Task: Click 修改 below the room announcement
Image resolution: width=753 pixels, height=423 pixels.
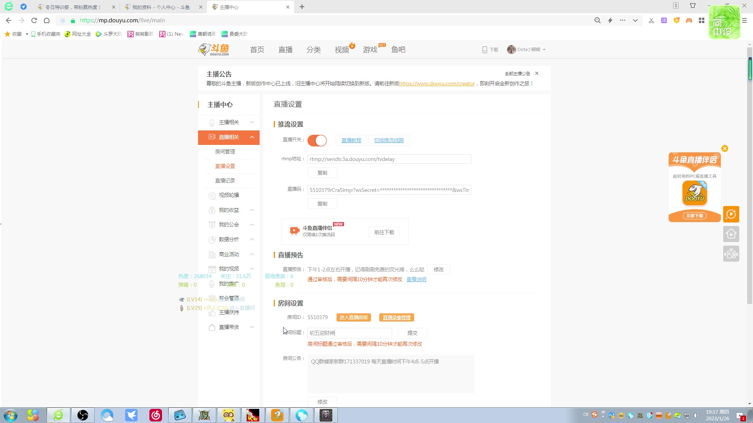Action: [x=322, y=402]
